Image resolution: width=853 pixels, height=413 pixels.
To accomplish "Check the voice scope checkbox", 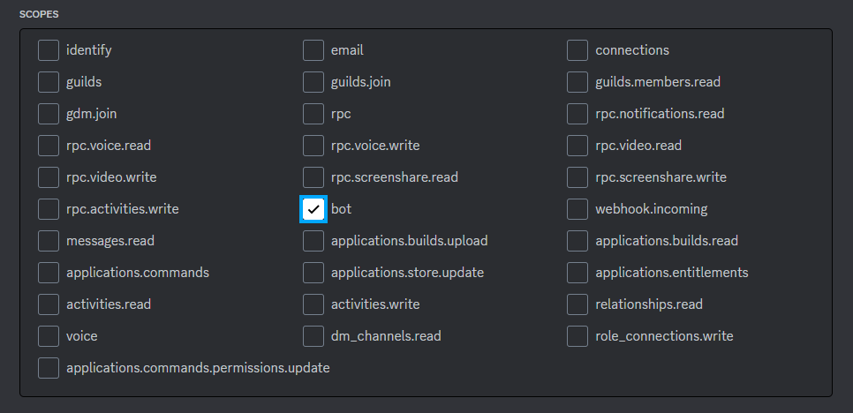I will point(49,336).
